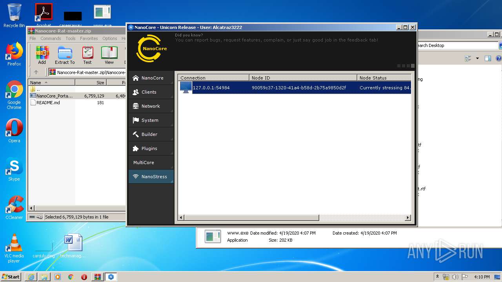The height and width of the screenshot is (282, 502).
Task: Select README.md in WinRAR list
Action: 45,103
